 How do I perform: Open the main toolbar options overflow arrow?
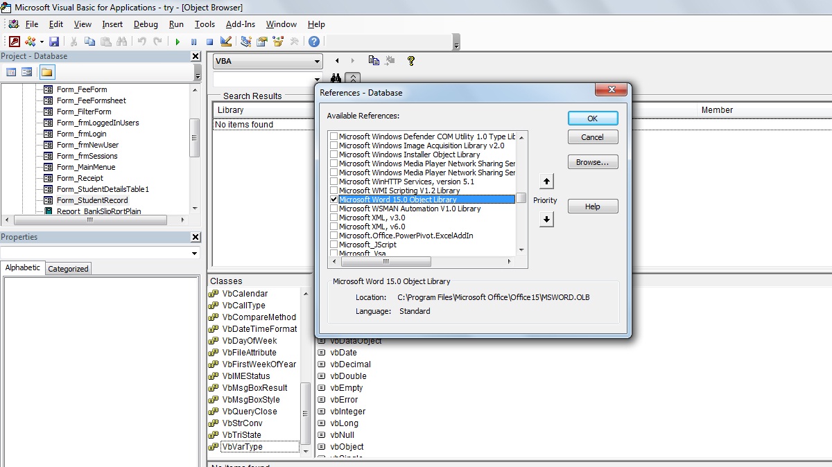[456, 43]
